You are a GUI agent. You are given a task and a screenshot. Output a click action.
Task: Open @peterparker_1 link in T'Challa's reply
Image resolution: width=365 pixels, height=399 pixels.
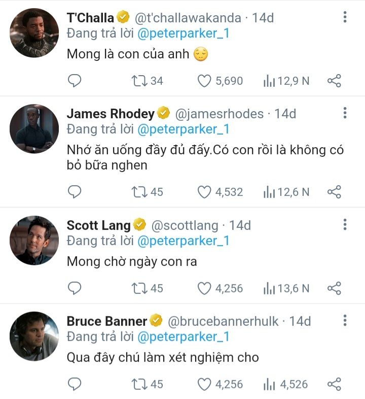pyautogui.click(x=184, y=34)
